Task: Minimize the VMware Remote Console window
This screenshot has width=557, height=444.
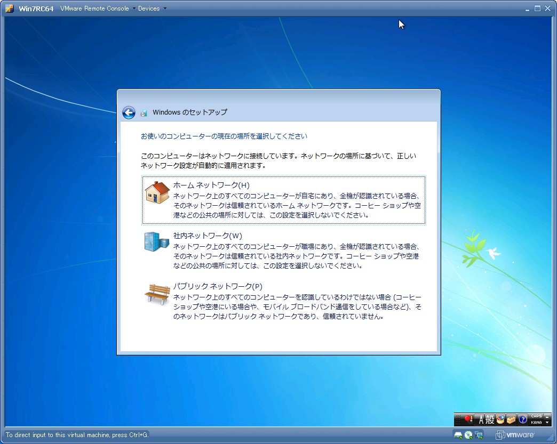Action: (528, 9)
